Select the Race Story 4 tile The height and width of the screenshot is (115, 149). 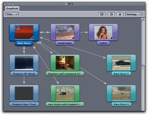point(121,94)
